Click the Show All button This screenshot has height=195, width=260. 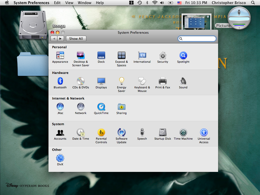point(76,39)
